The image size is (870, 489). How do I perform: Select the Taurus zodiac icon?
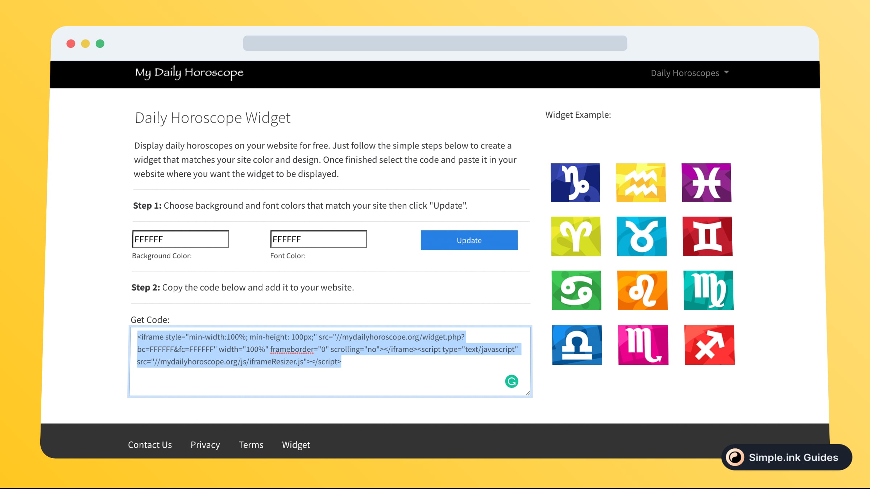coord(642,236)
